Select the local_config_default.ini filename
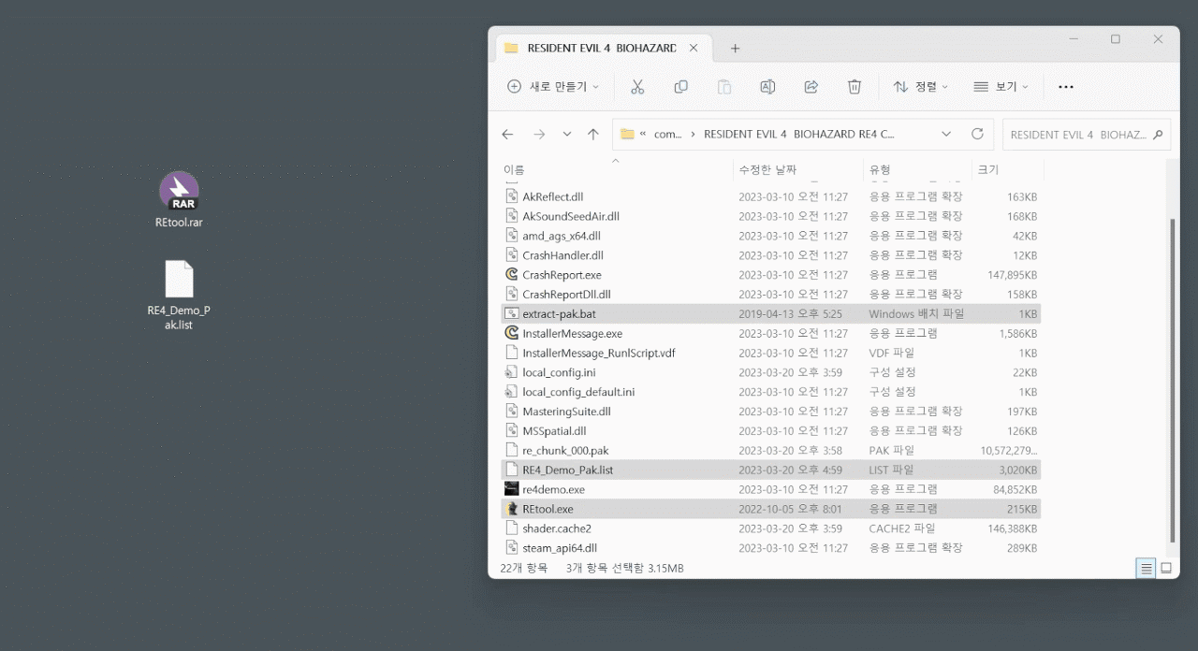This screenshot has height=651, width=1198. point(578,392)
